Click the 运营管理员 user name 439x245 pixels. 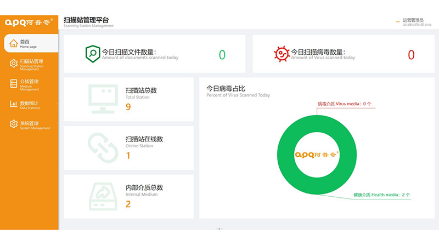coord(413,20)
